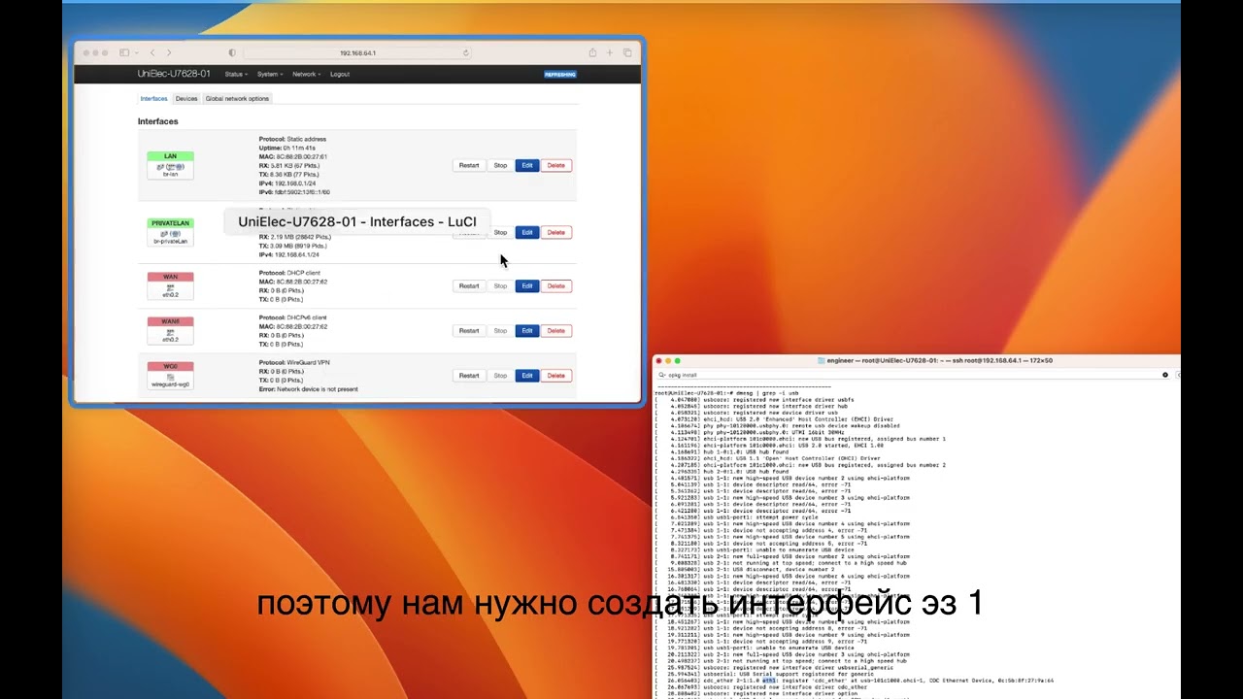Click the Terminal search field with 'opkg install'
The height and width of the screenshot is (699, 1243).
coord(913,375)
